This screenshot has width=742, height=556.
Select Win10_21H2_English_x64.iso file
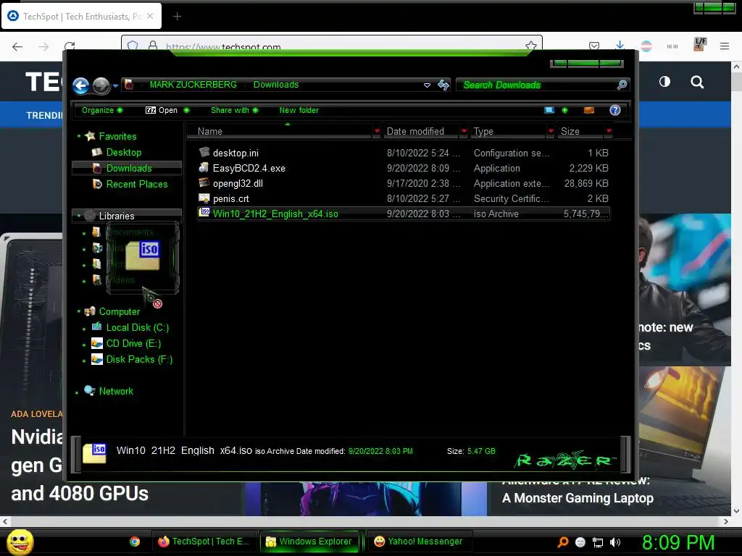[x=403, y=214]
